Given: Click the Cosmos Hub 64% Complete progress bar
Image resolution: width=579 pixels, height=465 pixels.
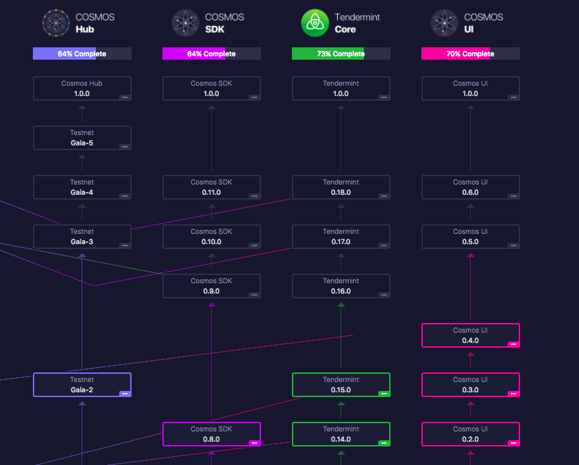Looking at the screenshot, I should 82,53.
